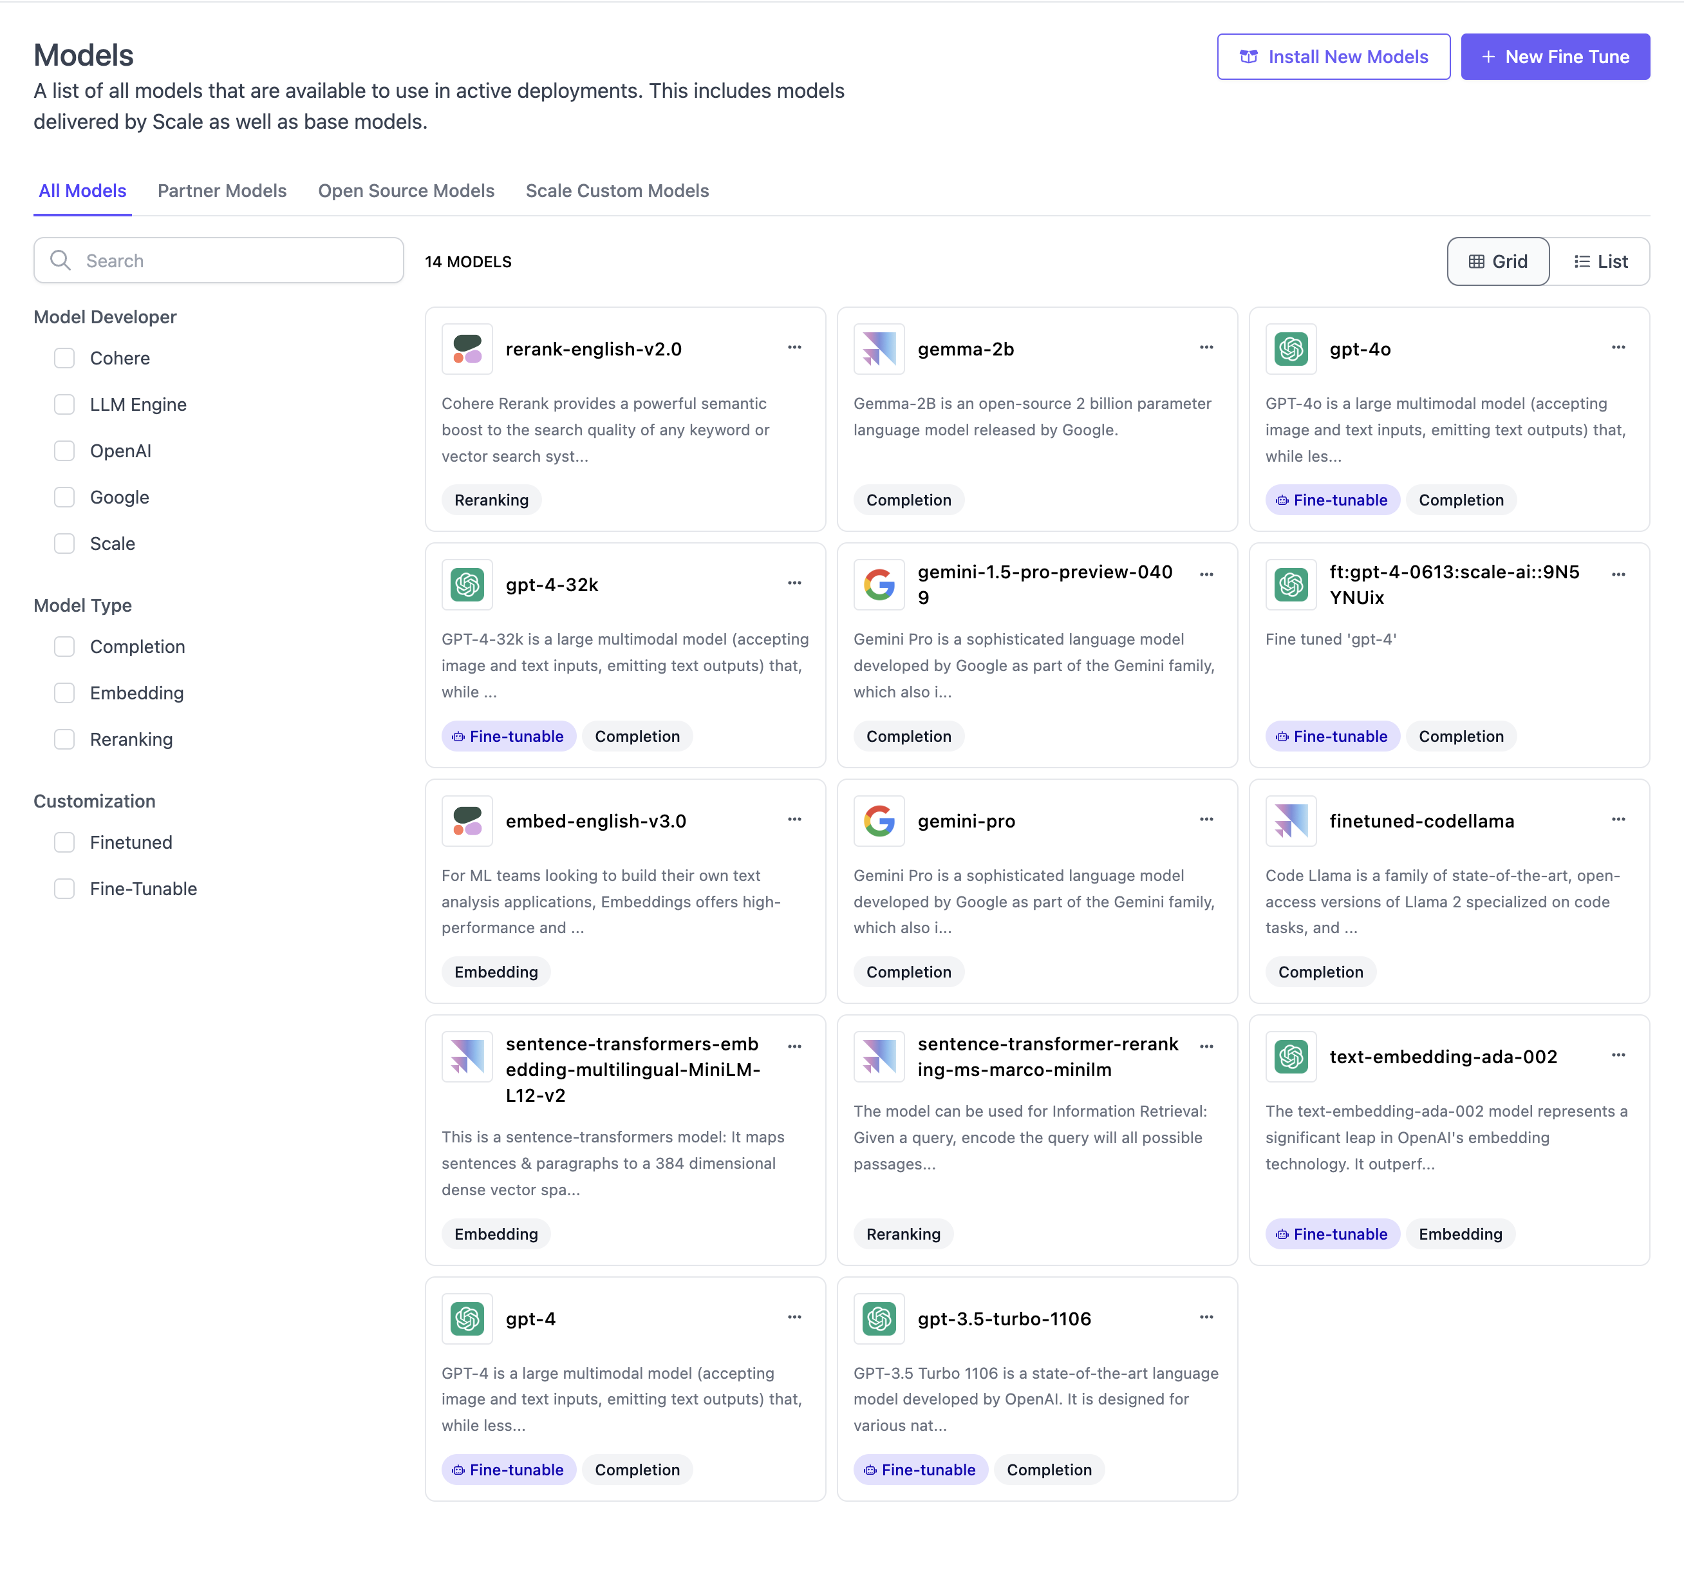Open gpt-3.5-turbo-1106 model title
Image resolution: width=1684 pixels, height=1570 pixels.
point(1004,1318)
